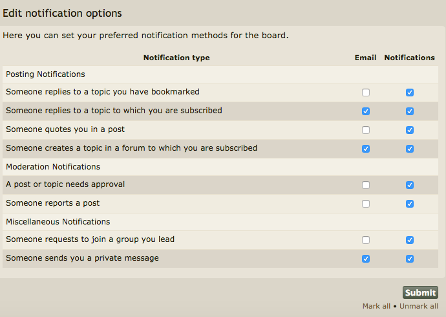Uncheck Notifications for new subscribed forum topics
The width and height of the screenshot is (446, 317).
pos(410,149)
